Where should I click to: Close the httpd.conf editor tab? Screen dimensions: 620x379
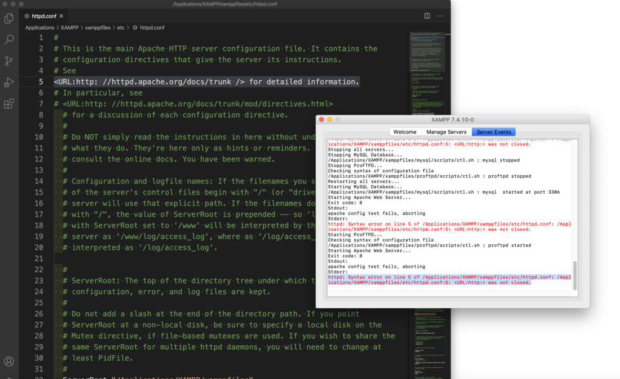click(x=61, y=16)
